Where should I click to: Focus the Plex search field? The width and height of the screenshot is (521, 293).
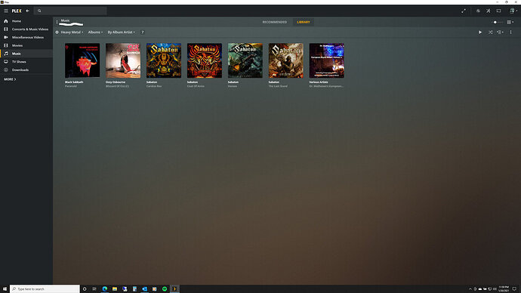70,11
